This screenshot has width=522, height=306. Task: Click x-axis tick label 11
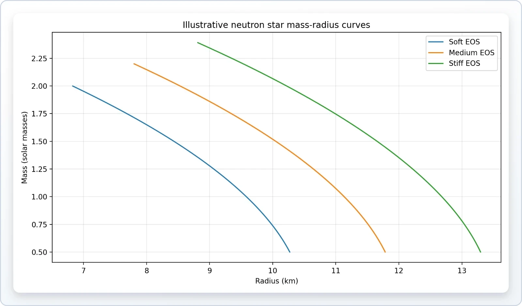click(x=336, y=270)
